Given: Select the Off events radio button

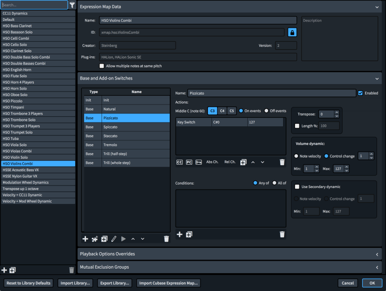Looking at the screenshot, I should pos(267,110).
